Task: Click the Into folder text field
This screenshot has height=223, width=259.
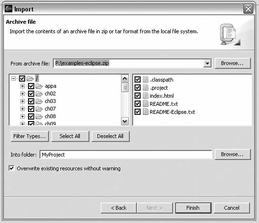Action: pos(126,155)
